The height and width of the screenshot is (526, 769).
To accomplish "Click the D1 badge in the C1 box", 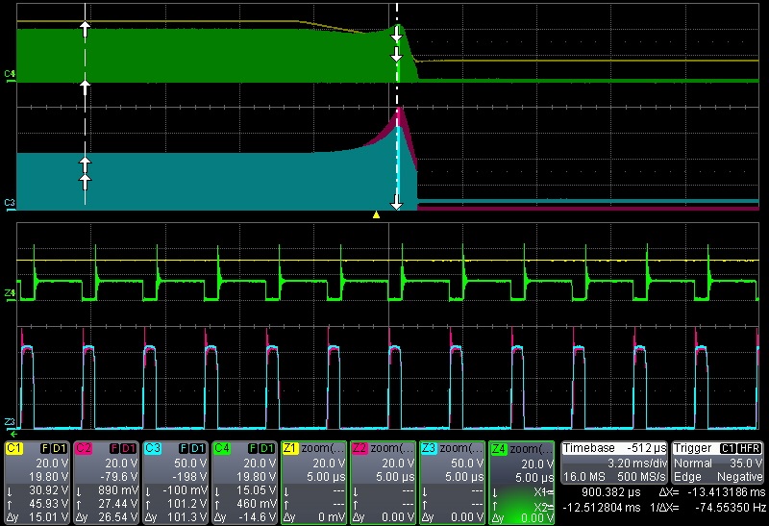I will [x=59, y=448].
